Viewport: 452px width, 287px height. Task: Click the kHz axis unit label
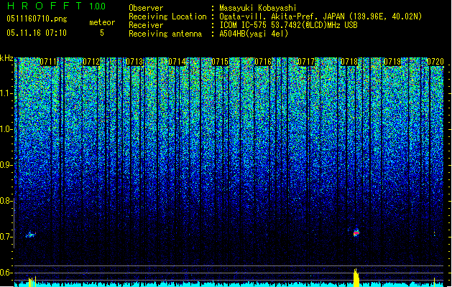tap(6, 58)
